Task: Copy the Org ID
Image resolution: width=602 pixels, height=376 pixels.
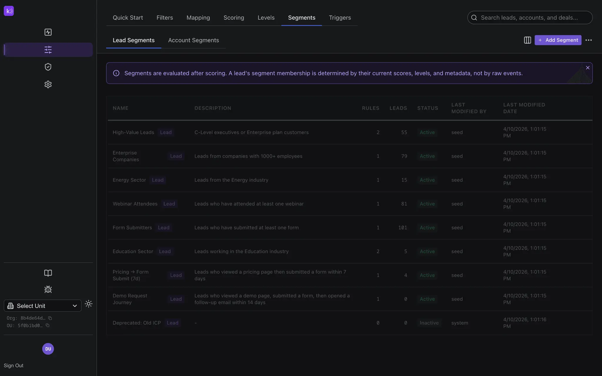Action: point(50,318)
